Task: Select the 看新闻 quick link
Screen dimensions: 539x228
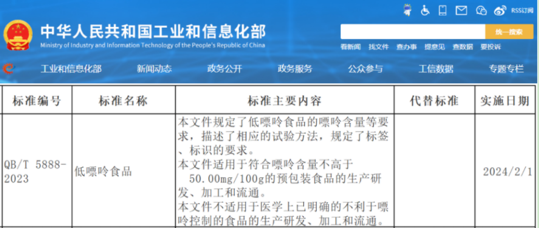Action: [x=351, y=47]
